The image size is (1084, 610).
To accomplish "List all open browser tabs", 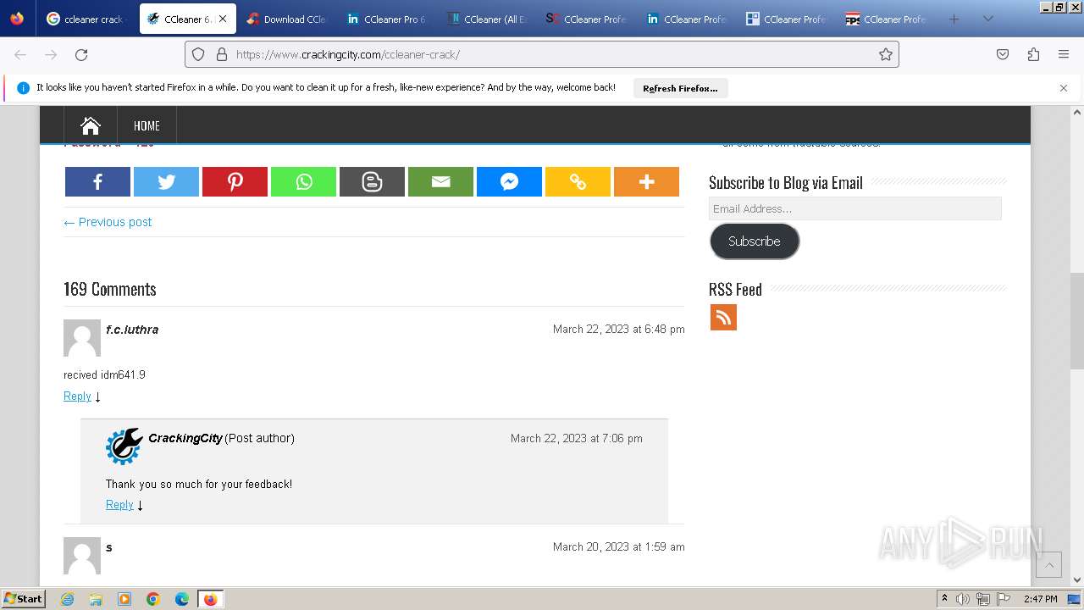I will tap(987, 19).
